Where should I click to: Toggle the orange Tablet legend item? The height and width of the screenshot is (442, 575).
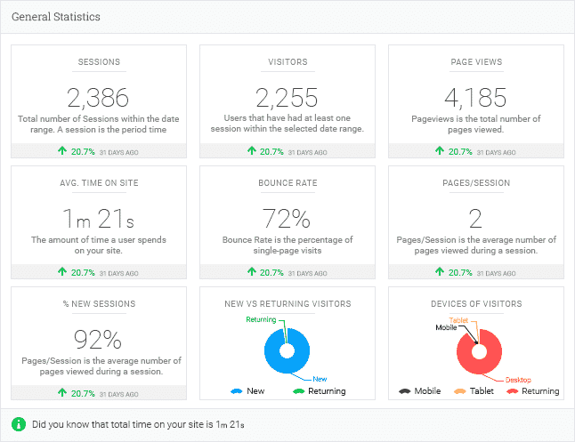(474, 391)
